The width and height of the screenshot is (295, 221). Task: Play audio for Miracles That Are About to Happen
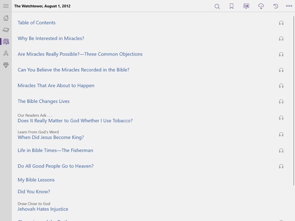pyautogui.click(x=281, y=86)
